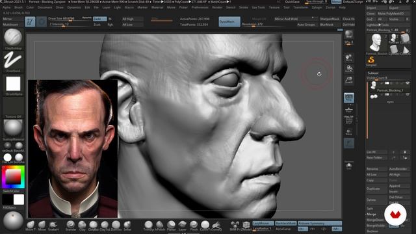Select the ClayTubes brush
Image resolution: width=416 pixels, height=234 pixels.
pos(105,226)
